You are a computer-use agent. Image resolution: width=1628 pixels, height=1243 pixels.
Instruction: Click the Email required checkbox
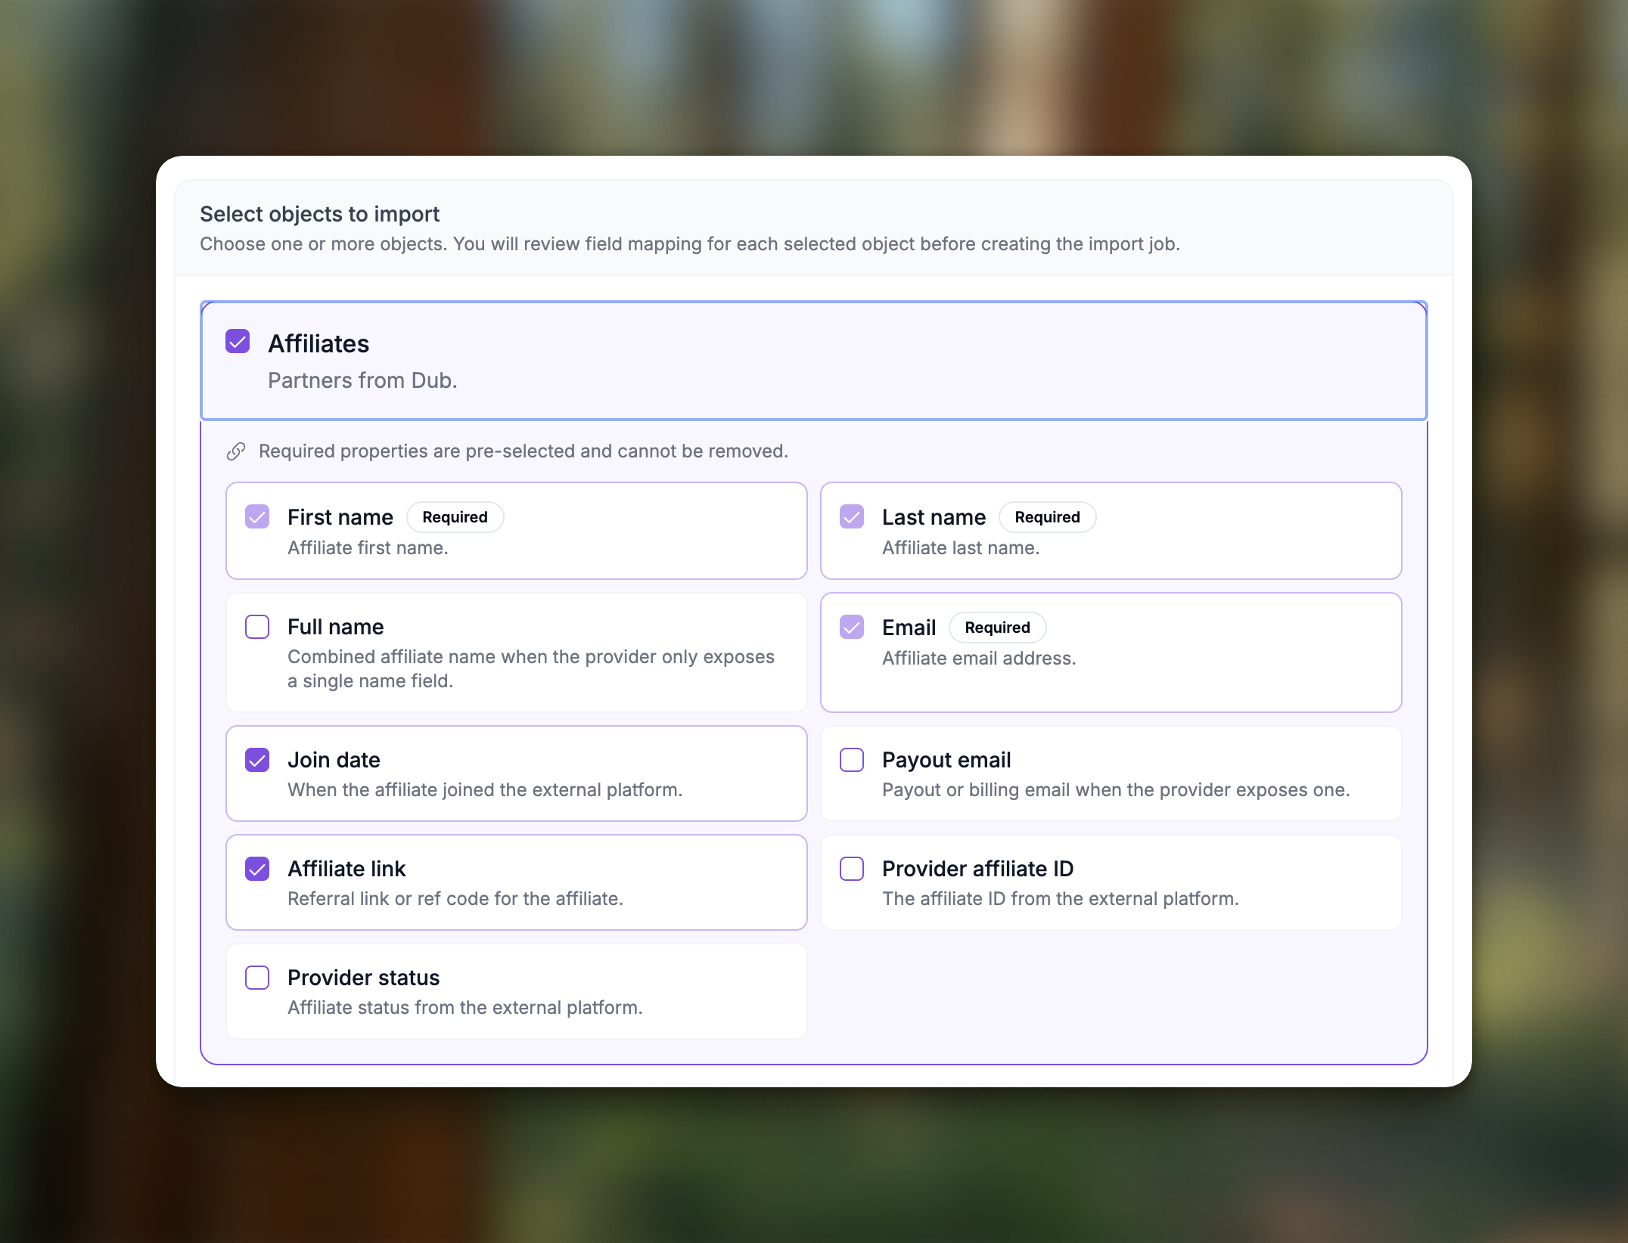852,627
